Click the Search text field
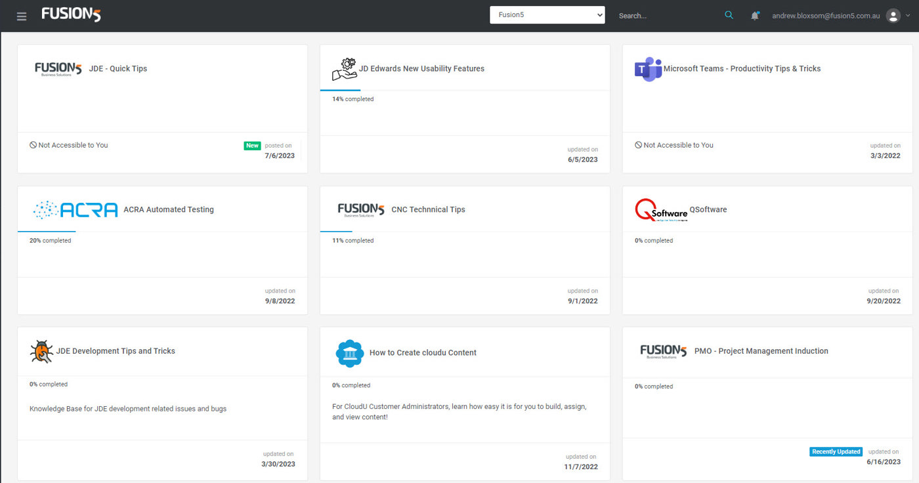Image resolution: width=919 pixels, height=483 pixels. click(666, 16)
